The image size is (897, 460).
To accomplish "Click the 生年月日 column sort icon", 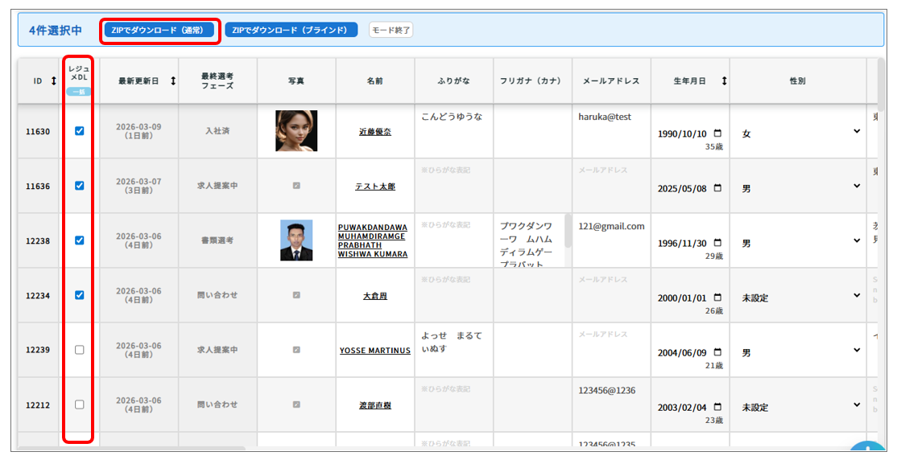I will (724, 81).
